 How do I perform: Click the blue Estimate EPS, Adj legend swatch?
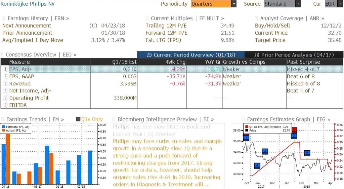pyautogui.click(x=3, y=127)
